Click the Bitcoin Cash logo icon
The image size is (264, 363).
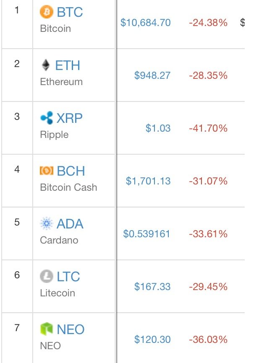[47, 171]
